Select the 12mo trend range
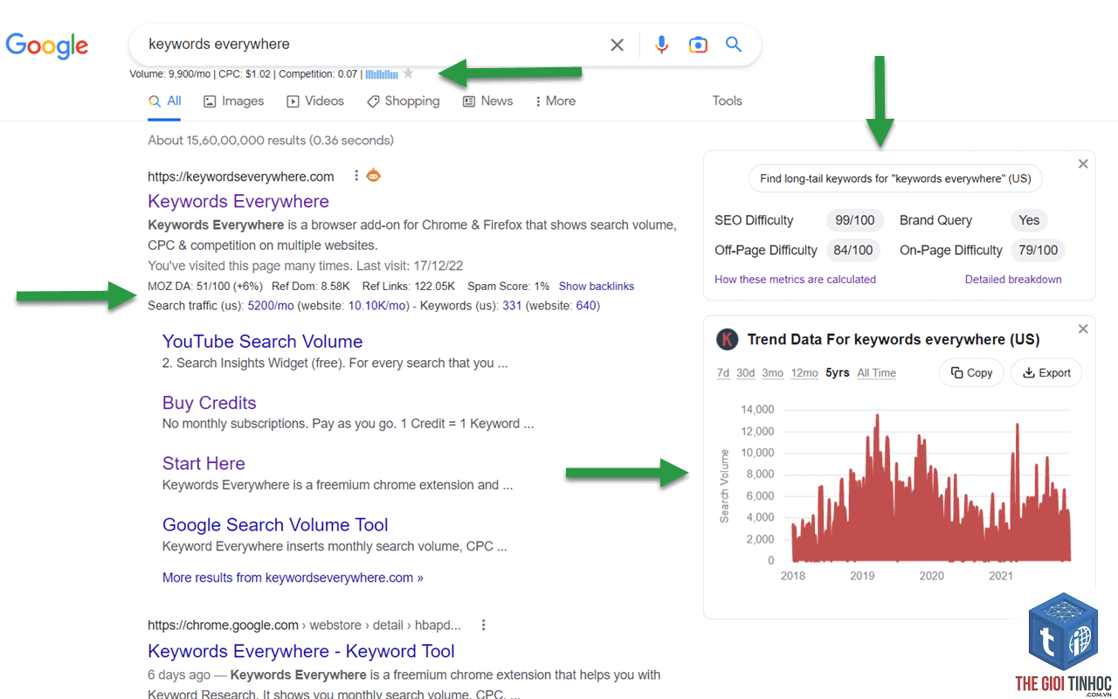 804,373
